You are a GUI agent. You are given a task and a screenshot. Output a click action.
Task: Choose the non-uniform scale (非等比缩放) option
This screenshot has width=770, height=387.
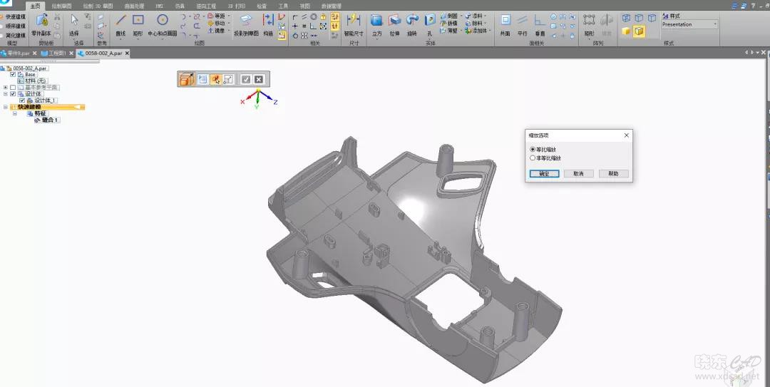(533, 158)
